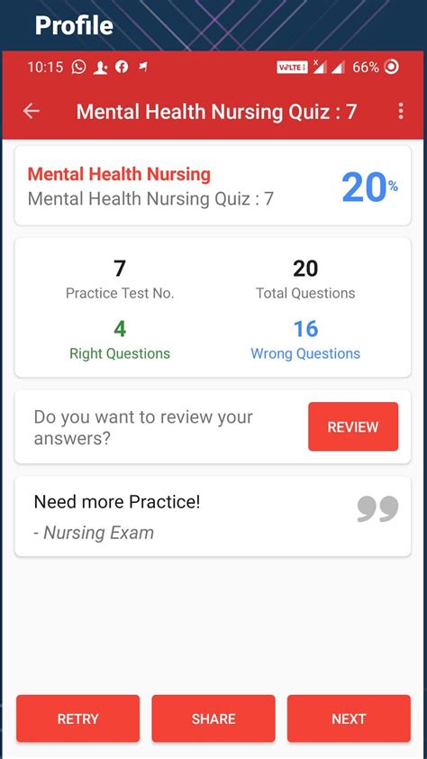Tap the gray quotation mark icon

(x=378, y=508)
